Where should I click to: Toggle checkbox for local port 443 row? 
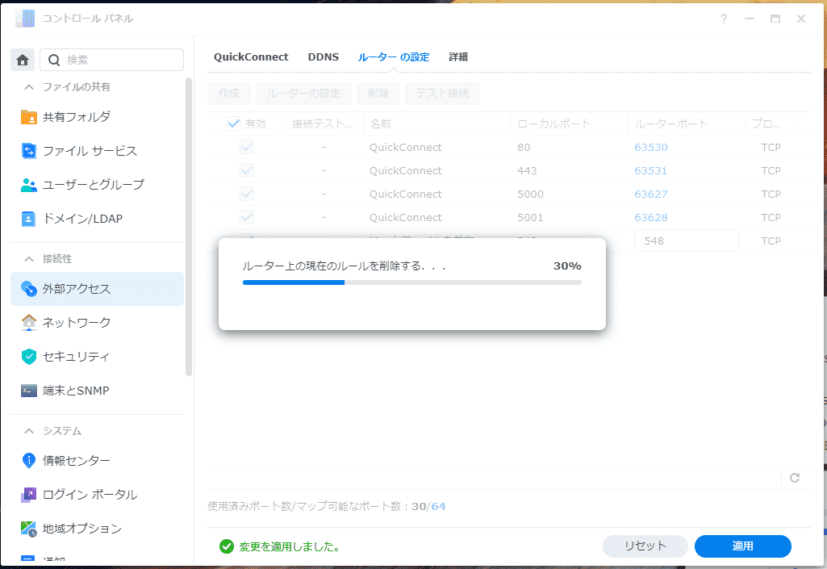247,170
